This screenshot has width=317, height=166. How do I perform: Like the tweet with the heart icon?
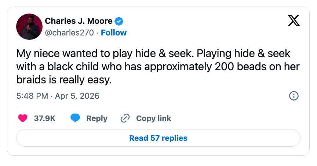click(23, 118)
